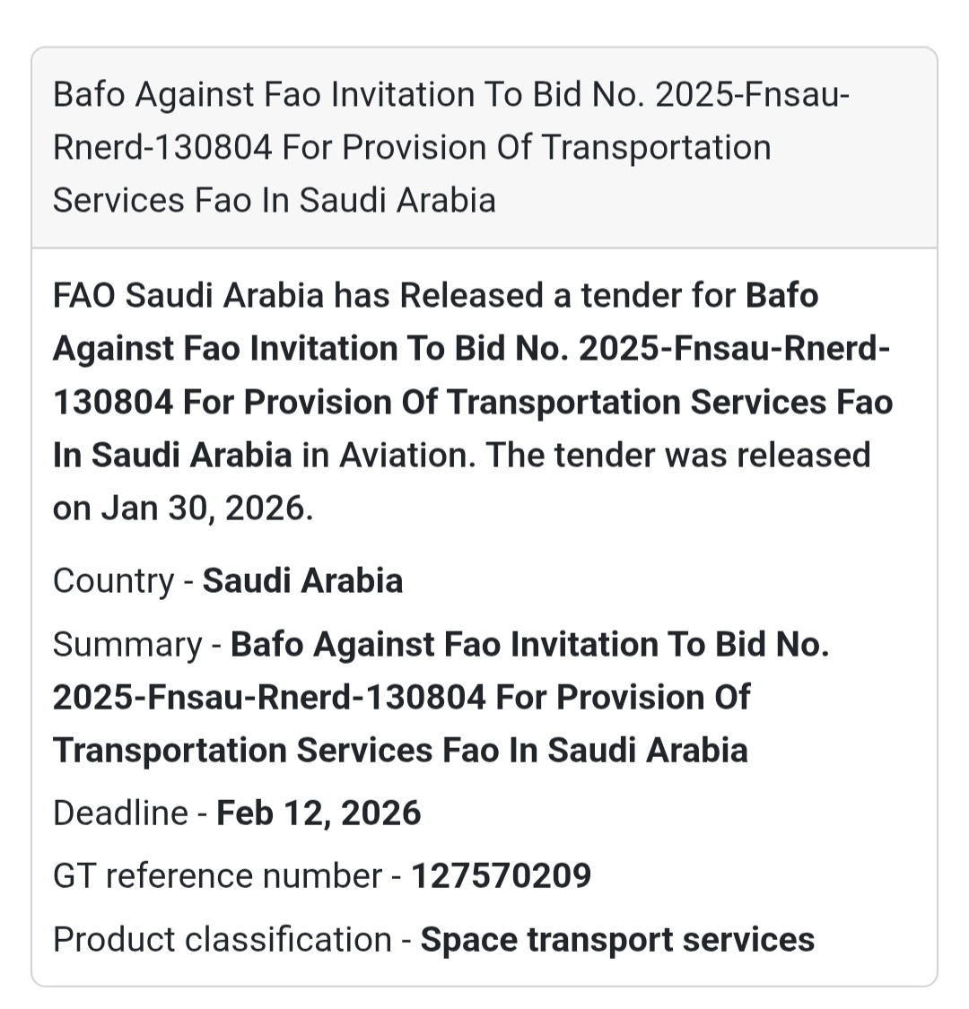Open the "Space transport services" classification
Image resolution: width=969 pixels, height=1009 pixels.
617,939
